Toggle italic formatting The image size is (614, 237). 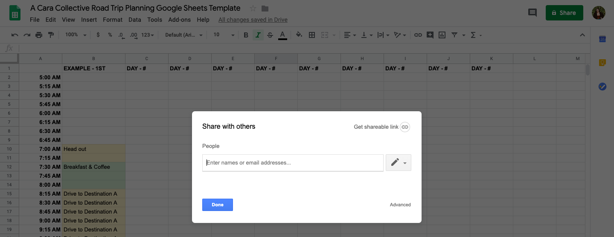tap(258, 35)
